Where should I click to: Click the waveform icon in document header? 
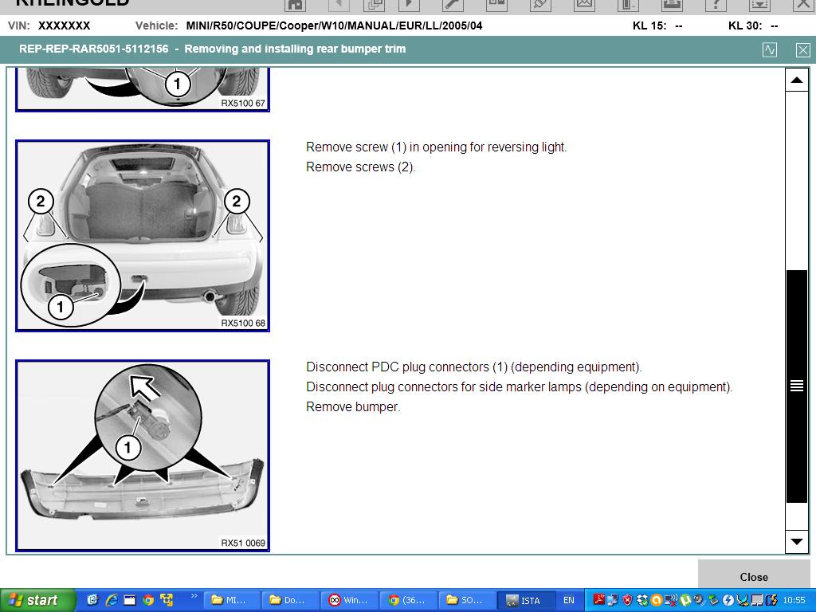tap(769, 49)
